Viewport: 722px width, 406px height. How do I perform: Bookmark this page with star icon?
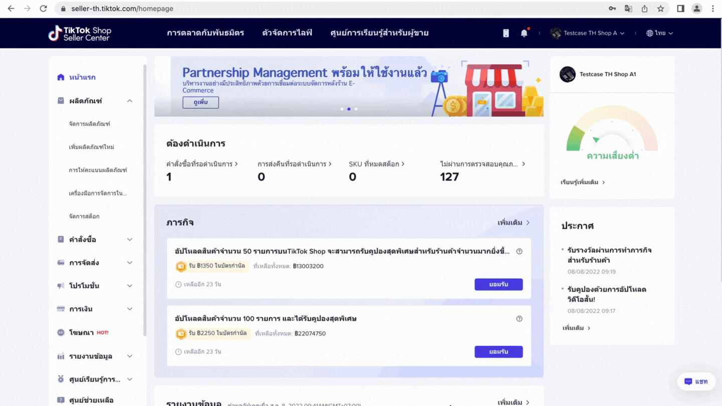click(661, 9)
